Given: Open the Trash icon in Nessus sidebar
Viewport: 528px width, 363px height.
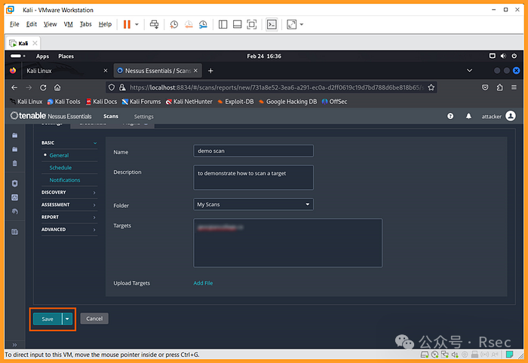Looking at the screenshot, I should tap(14, 163).
